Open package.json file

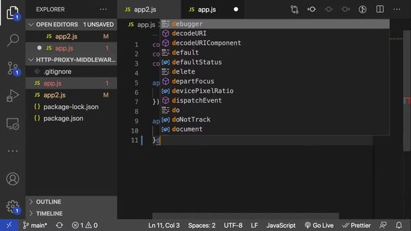[x=71, y=118]
